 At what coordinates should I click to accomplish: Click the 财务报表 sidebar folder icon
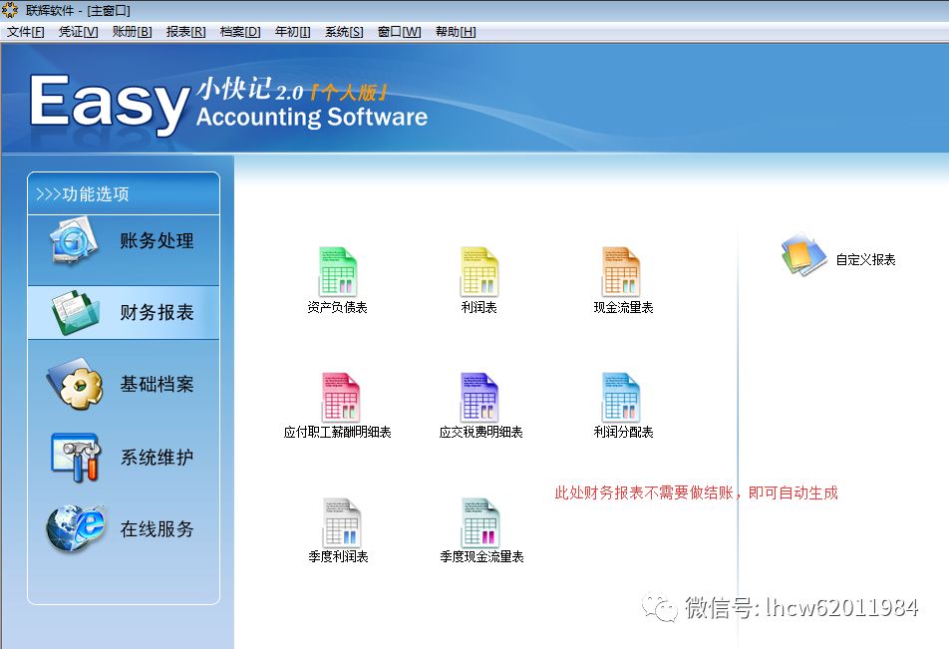(76, 312)
